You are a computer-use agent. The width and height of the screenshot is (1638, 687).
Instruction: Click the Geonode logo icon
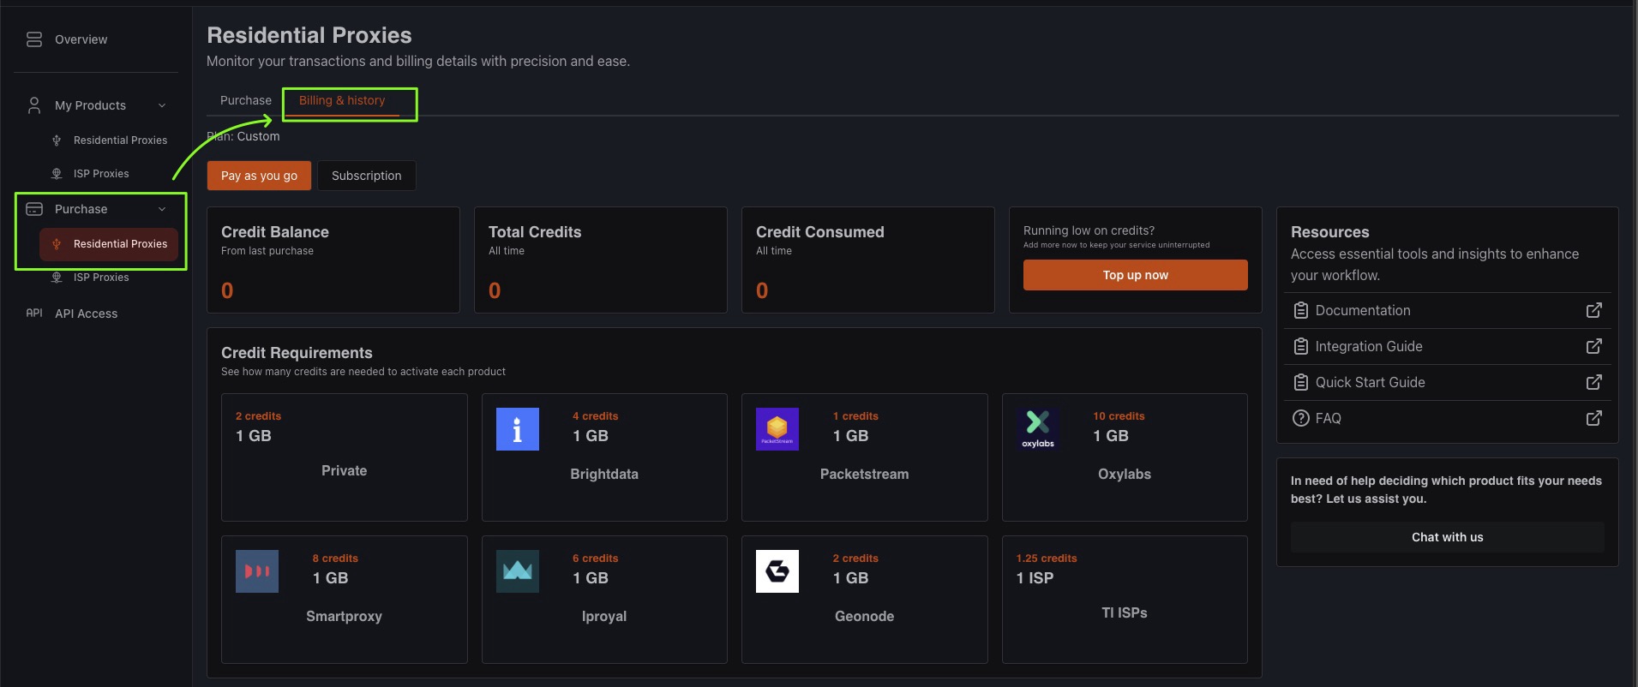[777, 571]
